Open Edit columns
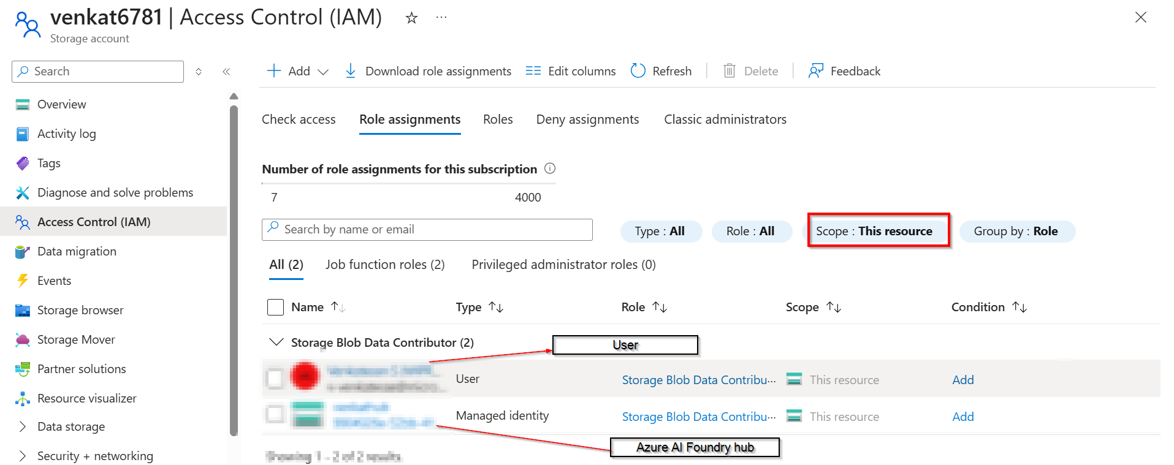 571,71
